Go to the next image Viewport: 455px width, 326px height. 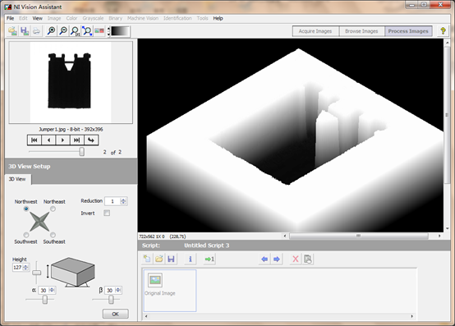tap(62, 140)
